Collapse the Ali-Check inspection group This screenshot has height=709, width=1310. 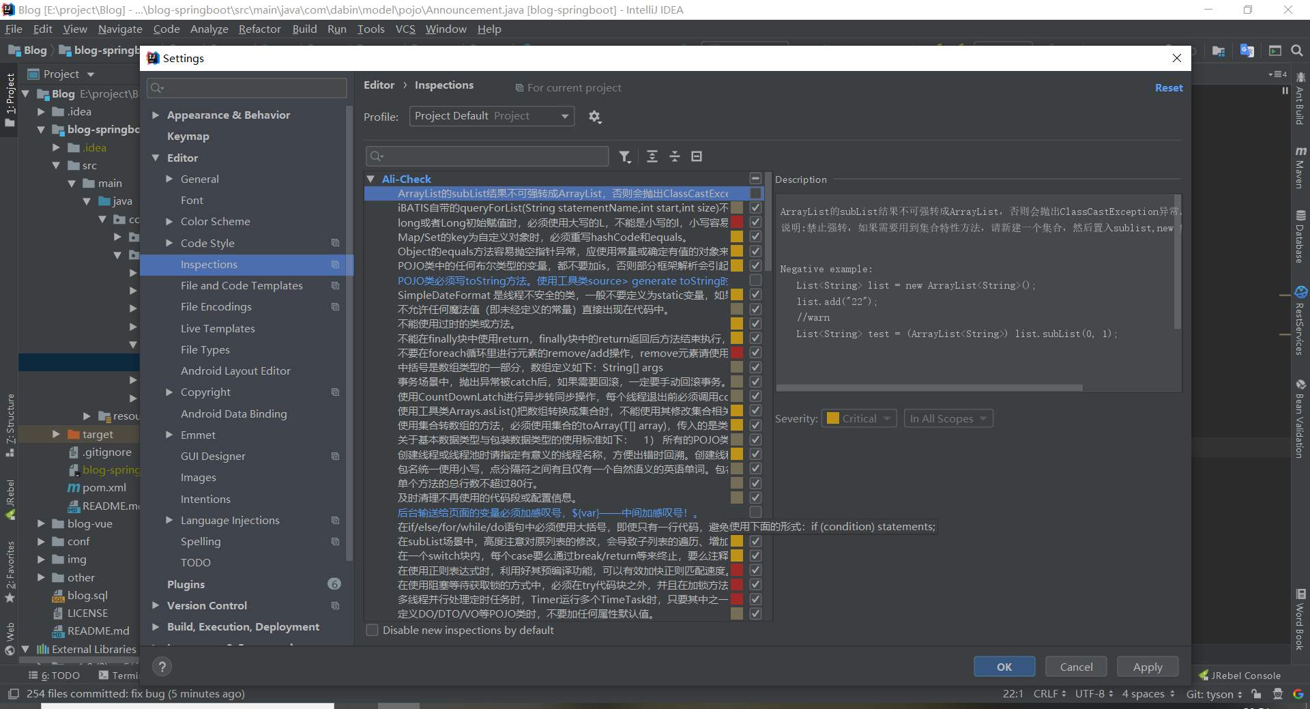pyautogui.click(x=370, y=179)
